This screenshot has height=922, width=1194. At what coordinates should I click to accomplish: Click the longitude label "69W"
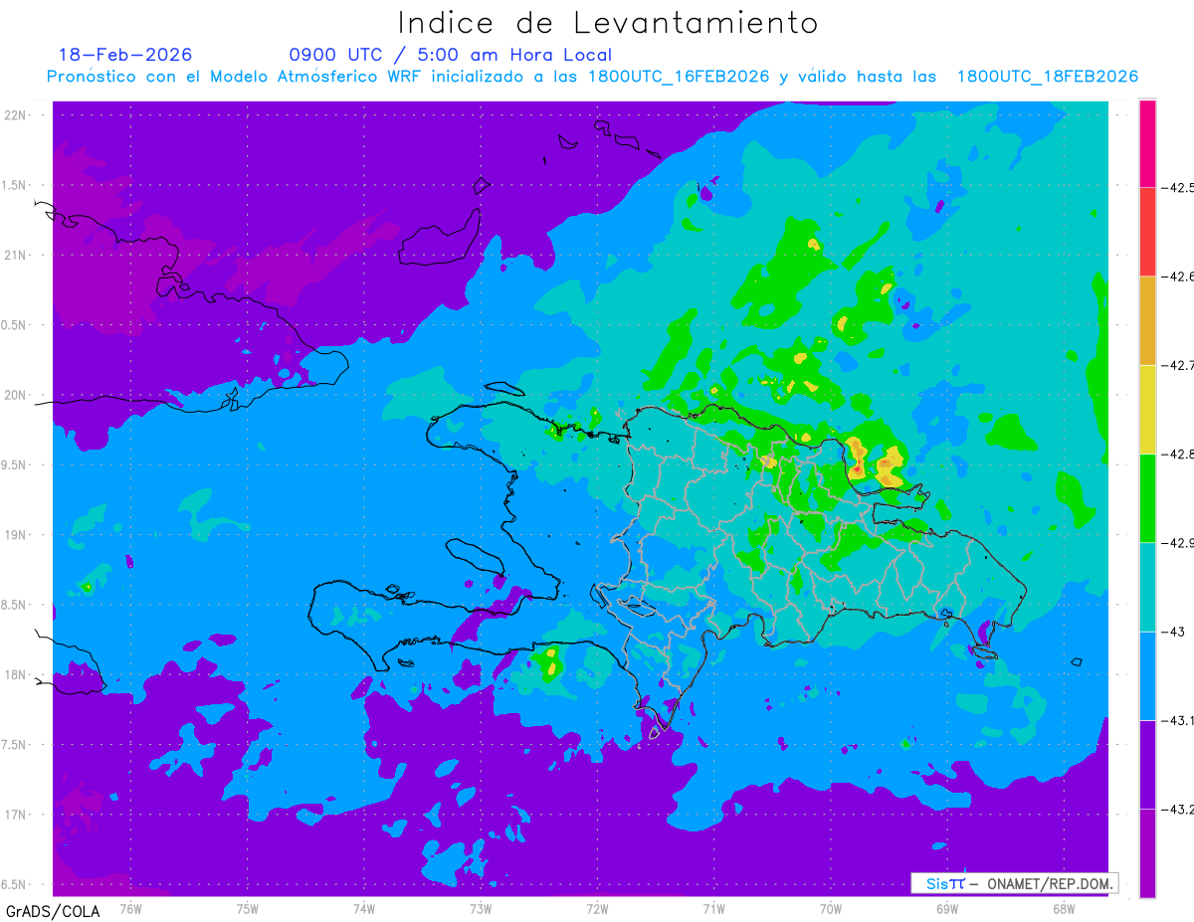(x=946, y=908)
